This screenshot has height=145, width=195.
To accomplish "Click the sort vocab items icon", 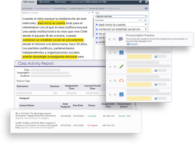I will pyautogui.click(x=146, y=20).
